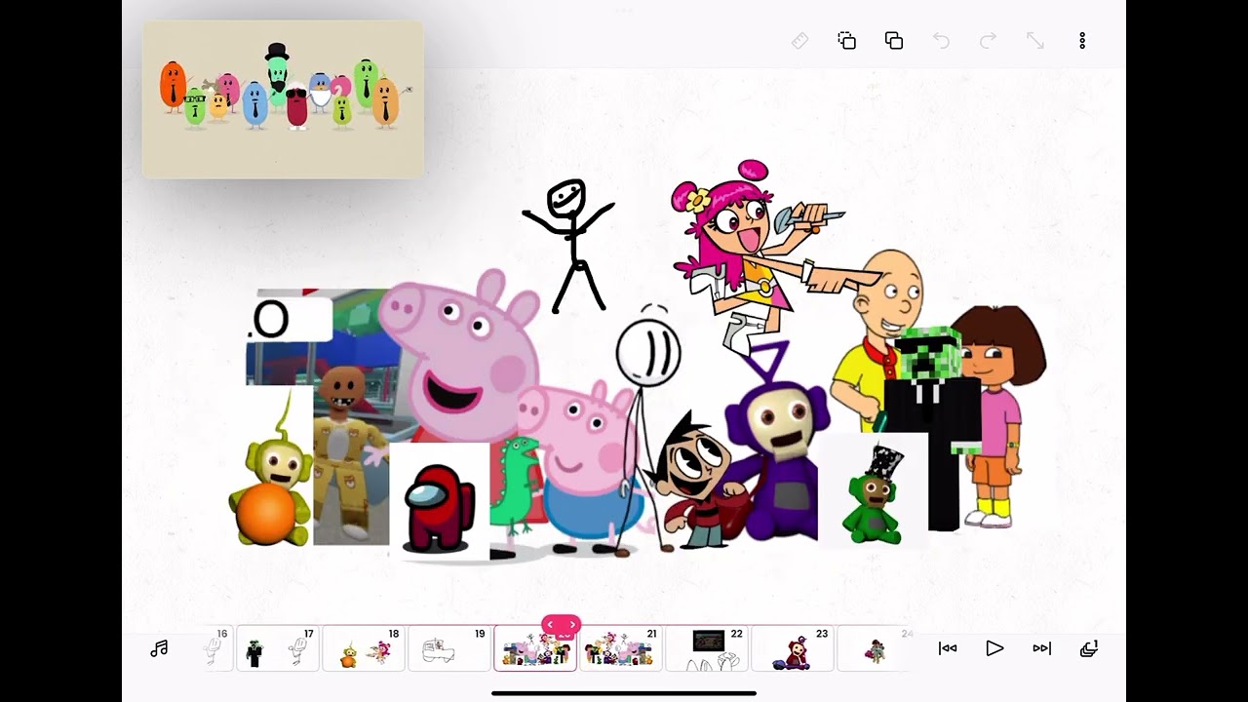Viewport: 1248px width, 702px height.
Task: Tap the diagonal arrows fit-canvas icon
Action: click(1034, 41)
